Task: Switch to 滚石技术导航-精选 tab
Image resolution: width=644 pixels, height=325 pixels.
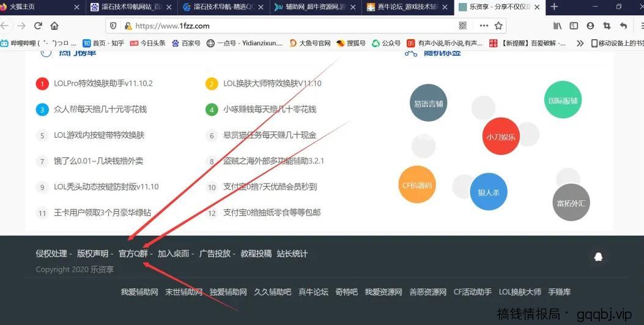Action: (224, 7)
